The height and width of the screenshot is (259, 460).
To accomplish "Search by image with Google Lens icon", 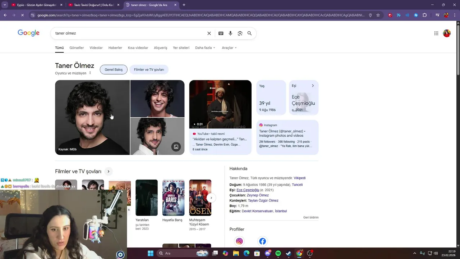I will 240,33.
